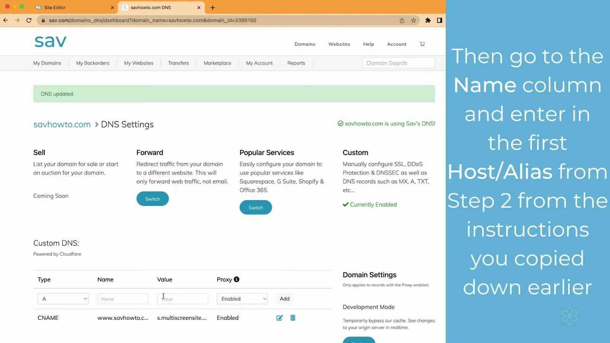This screenshot has width=610, height=343.
Task: Go back with the browser arrow
Action: click(6, 20)
